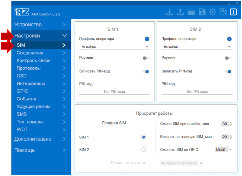Add operator profile for SIM 2
Viewport: 242px width, 176px height.
tap(229, 39)
